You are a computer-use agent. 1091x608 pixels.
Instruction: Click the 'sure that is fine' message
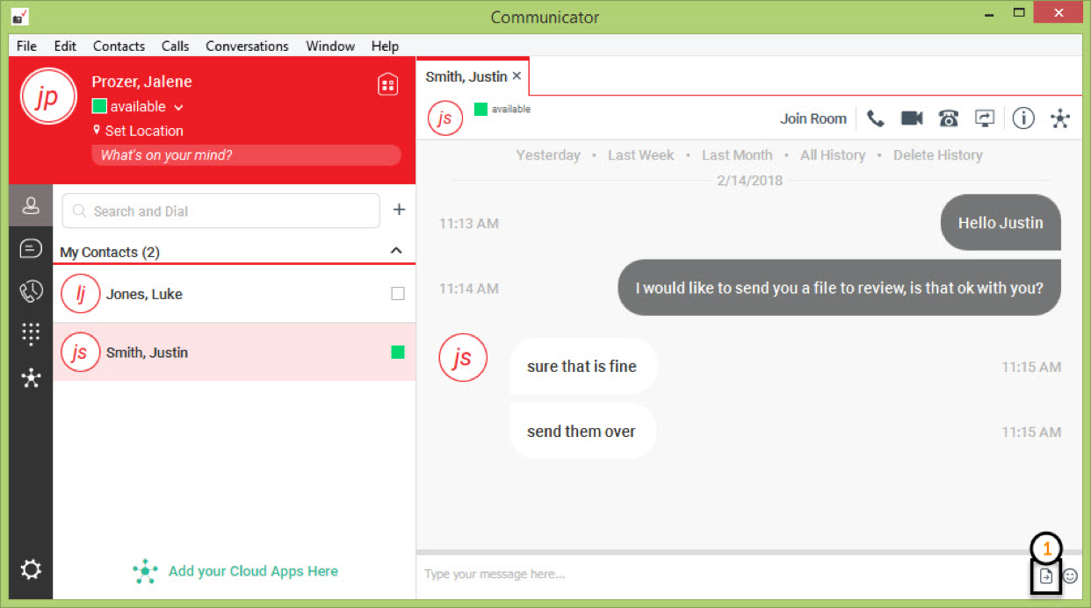(x=582, y=367)
